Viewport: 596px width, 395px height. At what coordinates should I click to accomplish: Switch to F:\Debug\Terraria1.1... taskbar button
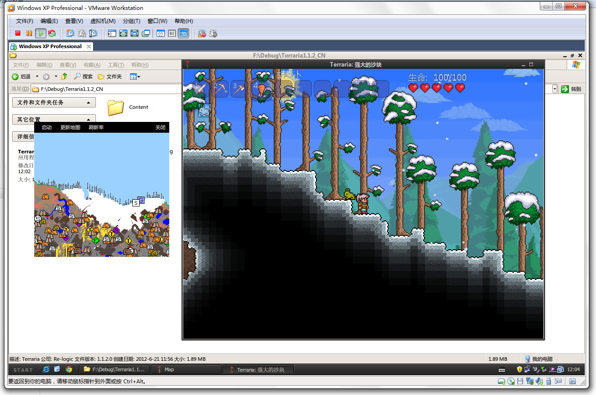click(114, 369)
